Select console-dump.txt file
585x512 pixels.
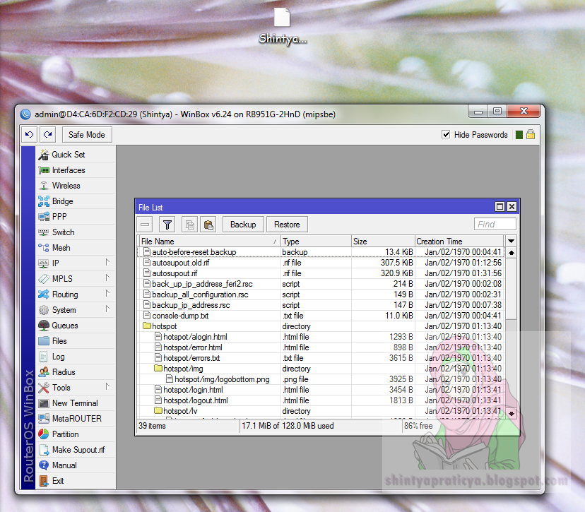click(x=321, y=316)
